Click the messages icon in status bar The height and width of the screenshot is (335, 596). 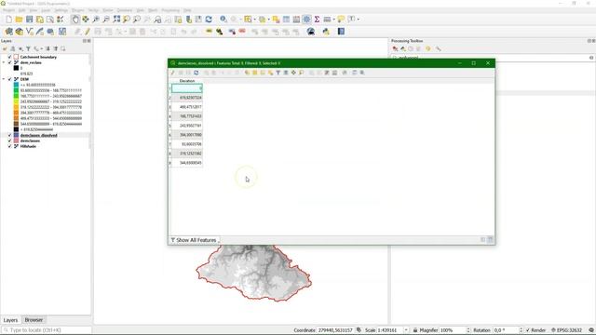[x=591, y=330]
